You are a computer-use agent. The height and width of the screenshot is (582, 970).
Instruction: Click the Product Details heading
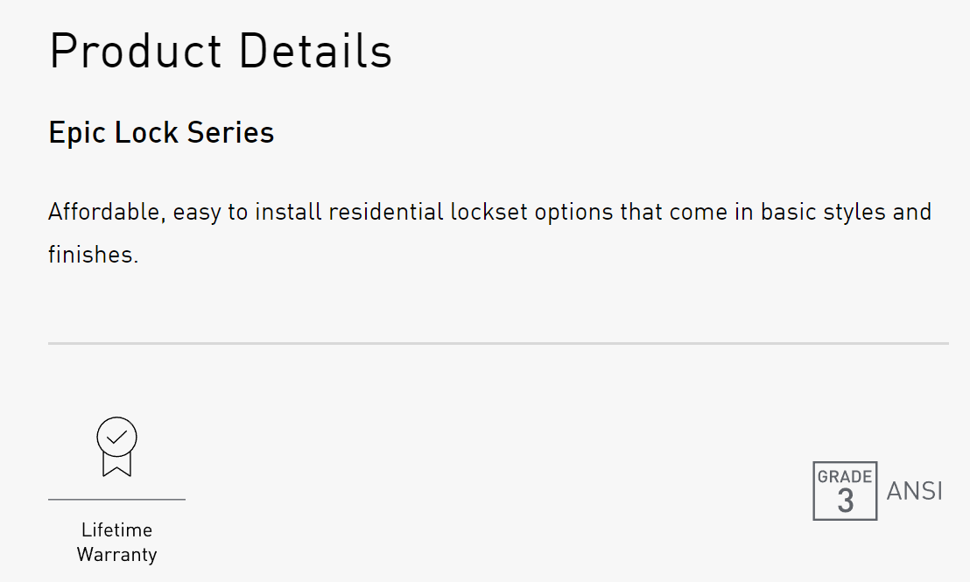point(221,51)
